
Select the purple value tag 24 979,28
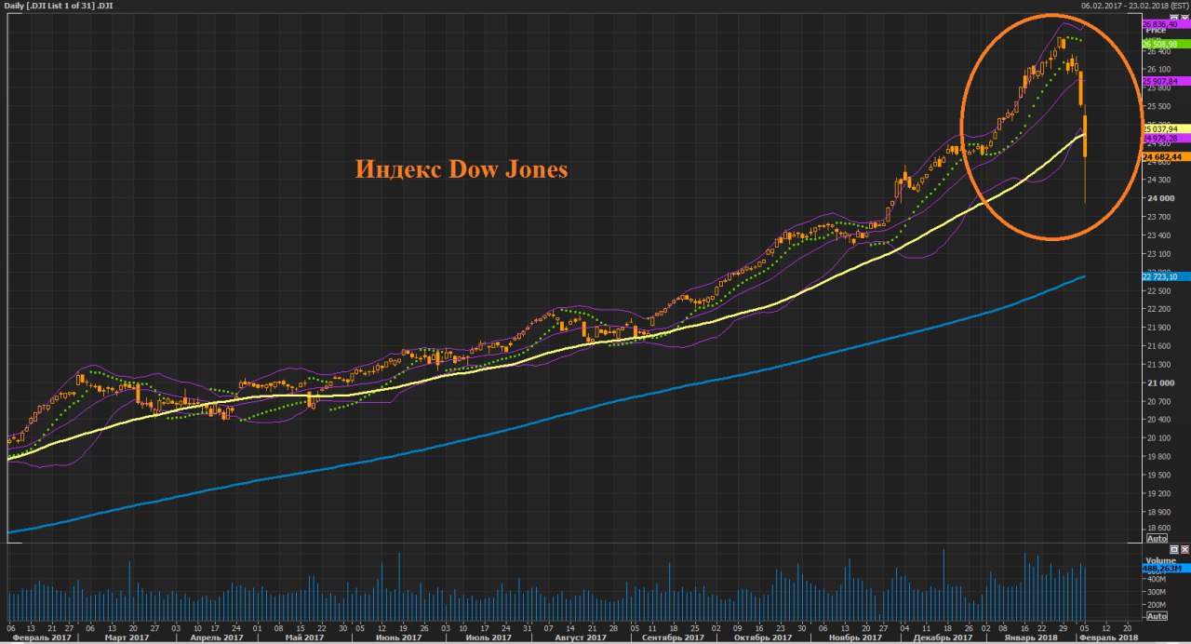click(x=1167, y=138)
